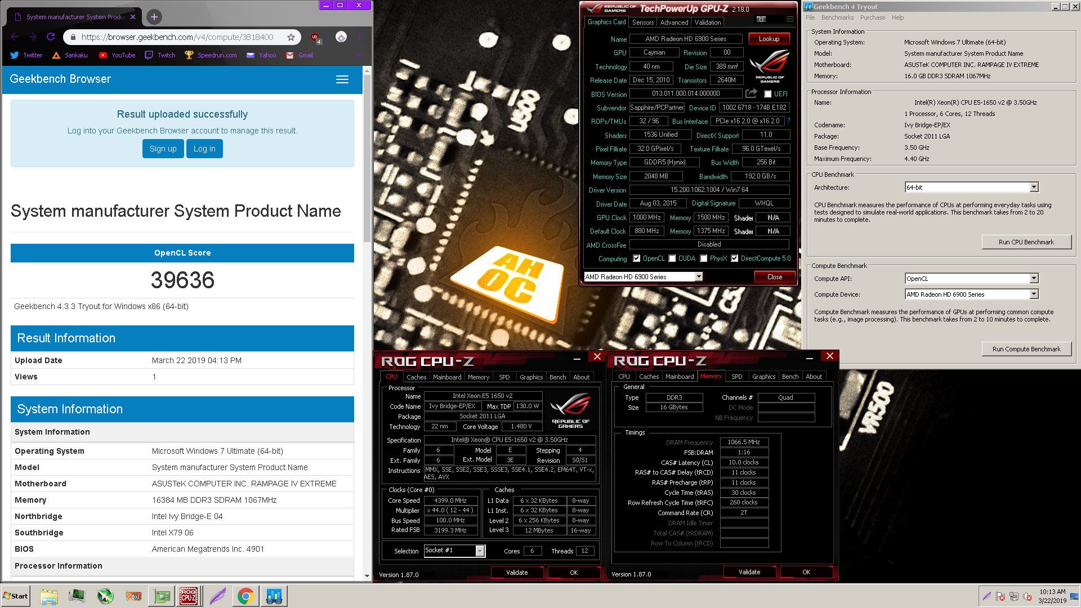1081x608 pixels.
Task: Open the Twitch bookmark
Action: coord(160,55)
